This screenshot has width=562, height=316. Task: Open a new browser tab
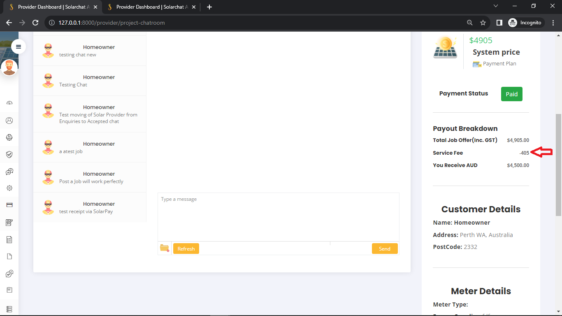point(209,7)
